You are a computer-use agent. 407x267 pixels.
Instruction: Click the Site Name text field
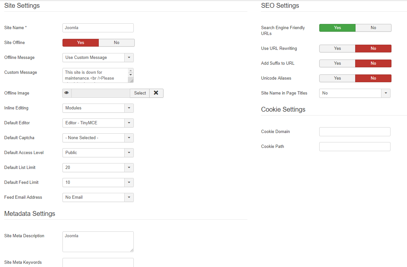pyautogui.click(x=98, y=28)
